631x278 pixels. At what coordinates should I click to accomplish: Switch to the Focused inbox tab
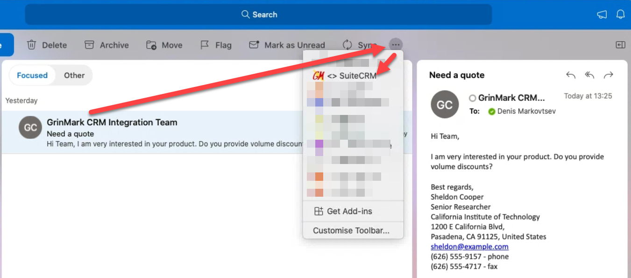tap(32, 75)
